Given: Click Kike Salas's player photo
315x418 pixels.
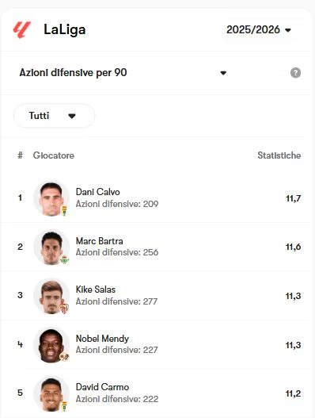Looking at the screenshot, I should pos(51,296).
